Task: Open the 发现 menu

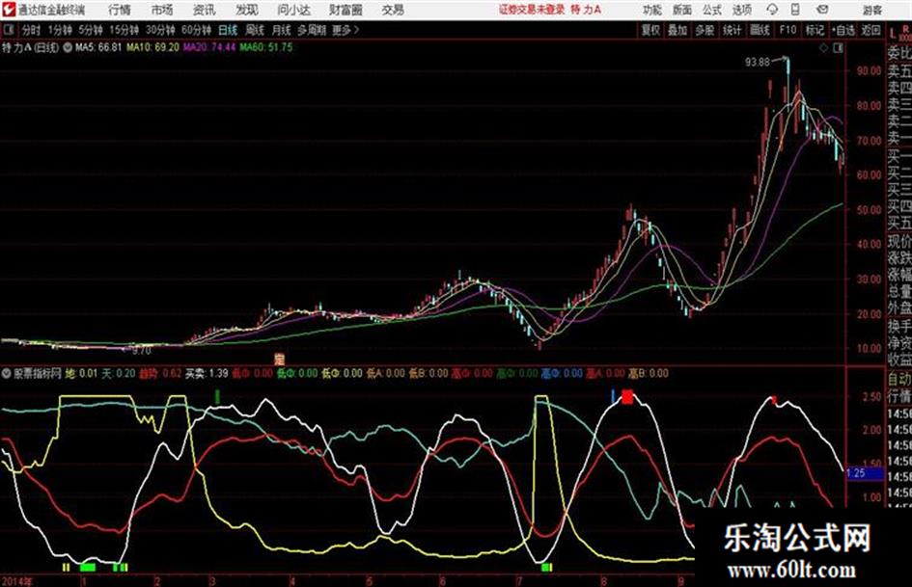Action: [247, 10]
